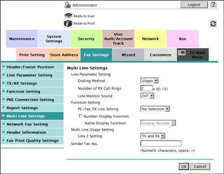Click OK to save settings
The height and width of the screenshot is (174, 224).
184,166
